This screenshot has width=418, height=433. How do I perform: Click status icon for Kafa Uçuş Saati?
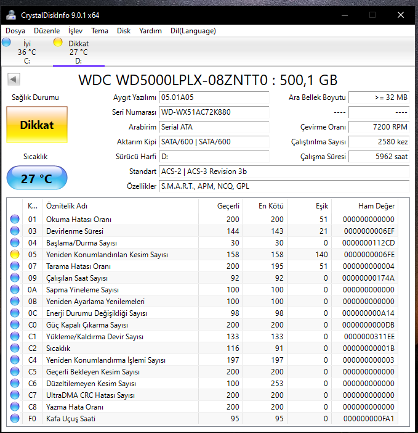[15, 419]
